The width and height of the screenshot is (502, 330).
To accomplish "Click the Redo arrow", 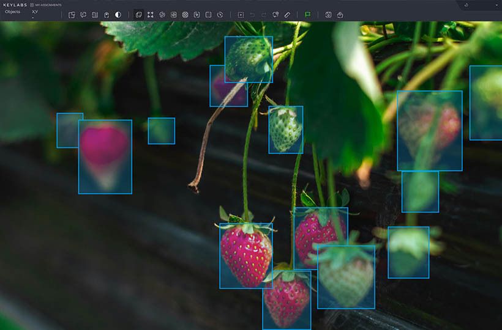I will (x=264, y=15).
